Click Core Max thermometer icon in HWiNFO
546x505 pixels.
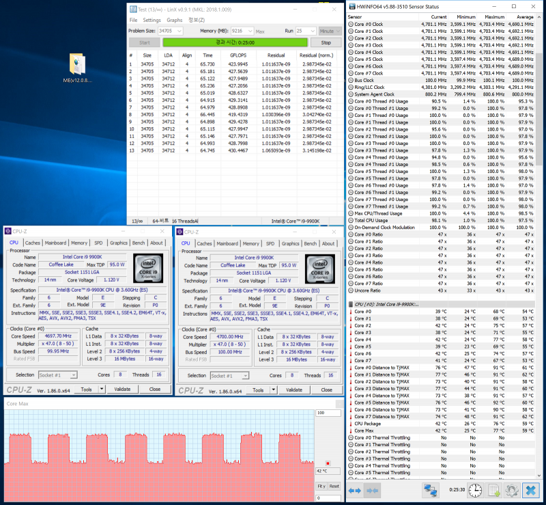pos(351,431)
